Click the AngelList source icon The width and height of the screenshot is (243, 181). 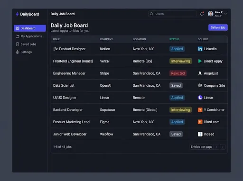point(200,73)
